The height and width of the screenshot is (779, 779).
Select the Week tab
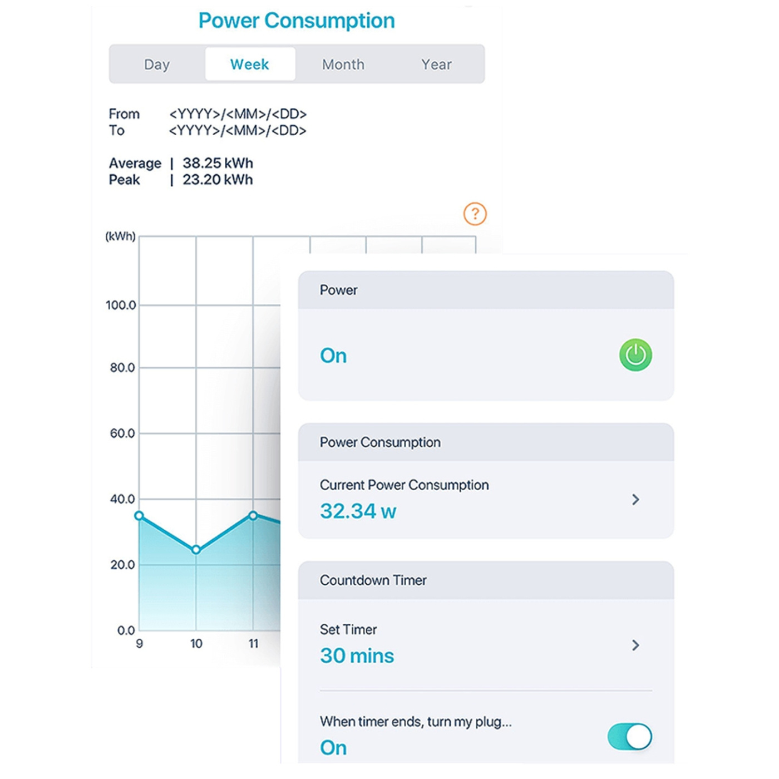[x=250, y=65]
